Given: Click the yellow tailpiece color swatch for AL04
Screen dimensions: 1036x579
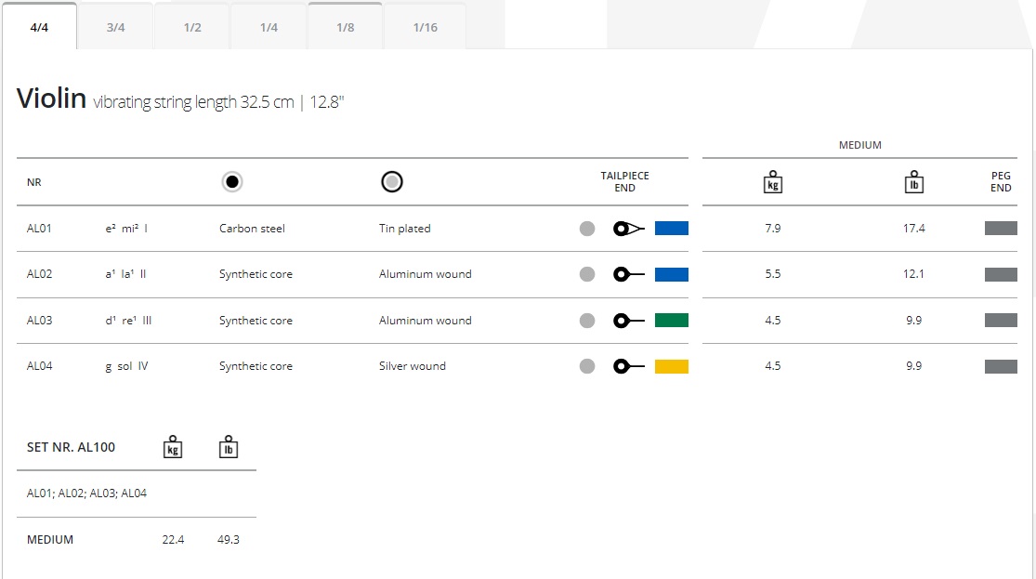Looking at the screenshot, I should point(671,366).
